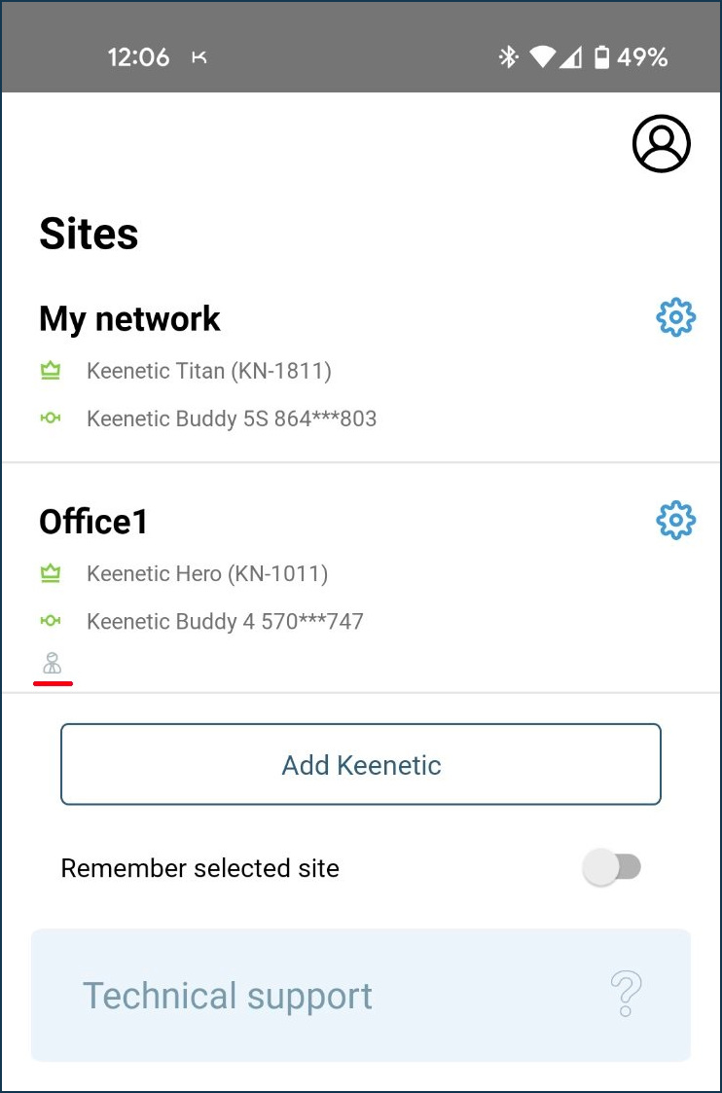Open the user account profile icon

(662, 142)
